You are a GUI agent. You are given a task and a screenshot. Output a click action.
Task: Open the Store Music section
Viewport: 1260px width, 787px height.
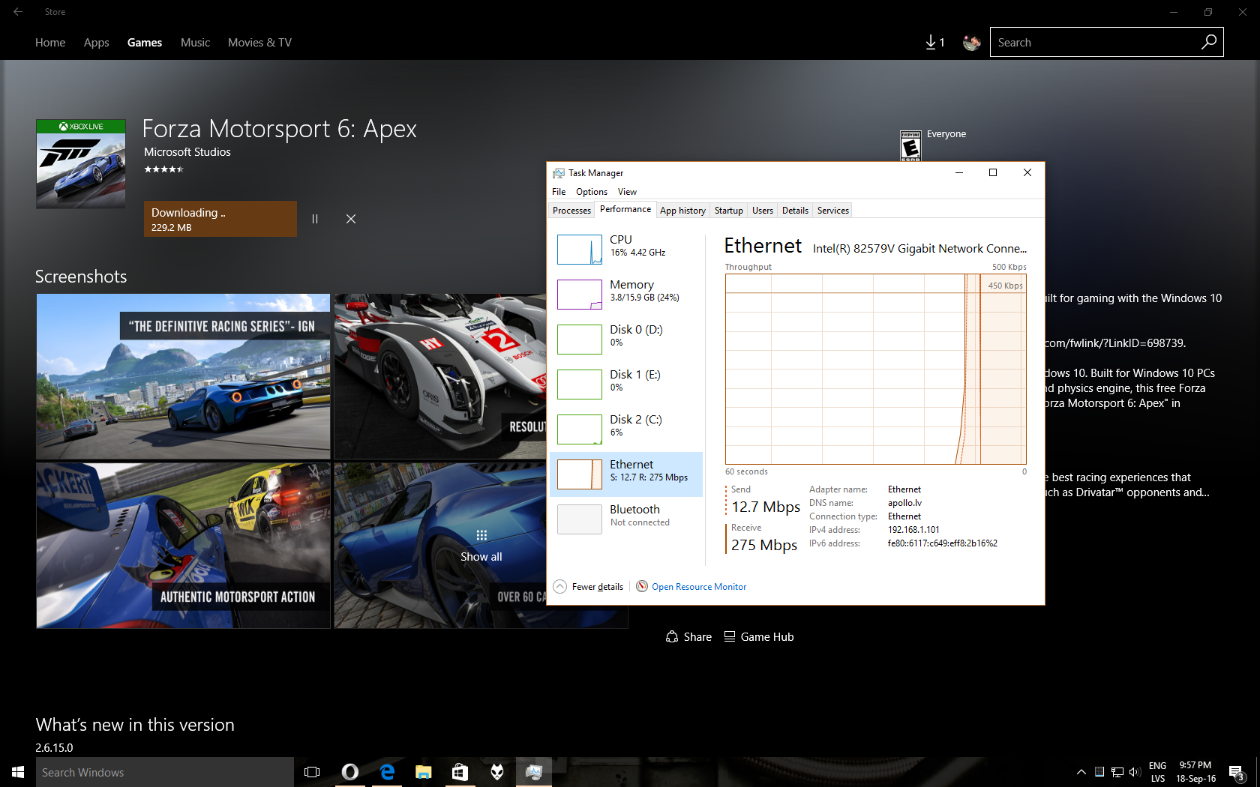tap(195, 43)
